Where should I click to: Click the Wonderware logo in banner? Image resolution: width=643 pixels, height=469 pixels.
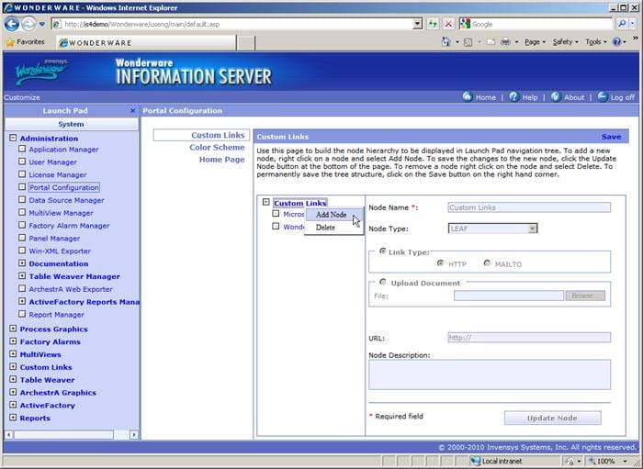click(x=41, y=73)
